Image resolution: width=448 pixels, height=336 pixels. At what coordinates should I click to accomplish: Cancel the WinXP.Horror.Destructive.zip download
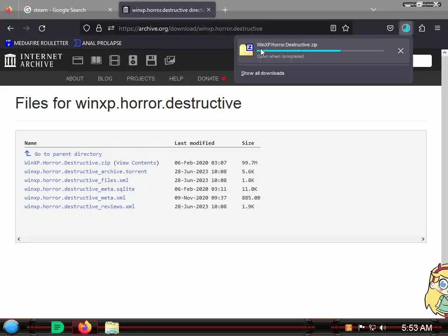coord(401,51)
